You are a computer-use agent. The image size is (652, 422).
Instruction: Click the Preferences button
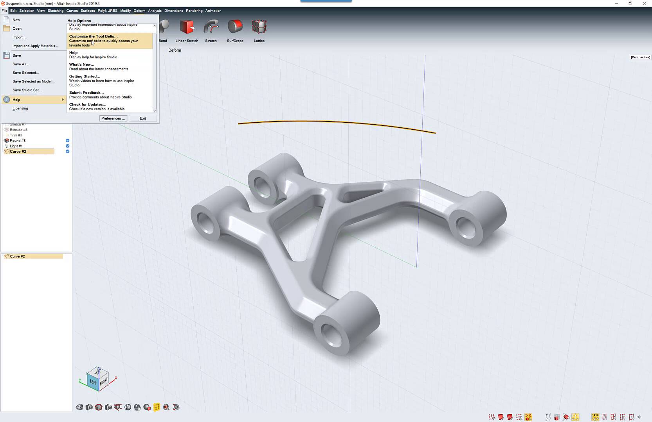click(113, 118)
